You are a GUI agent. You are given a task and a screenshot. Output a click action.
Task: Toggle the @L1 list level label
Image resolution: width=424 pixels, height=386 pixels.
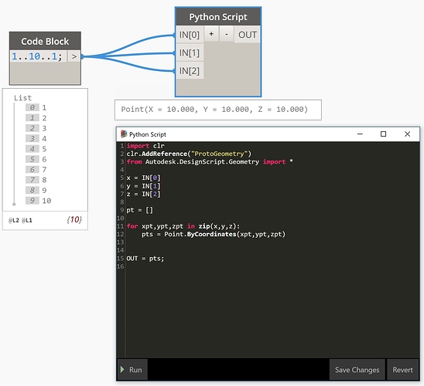pyautogui.click(x=27, y=220)
